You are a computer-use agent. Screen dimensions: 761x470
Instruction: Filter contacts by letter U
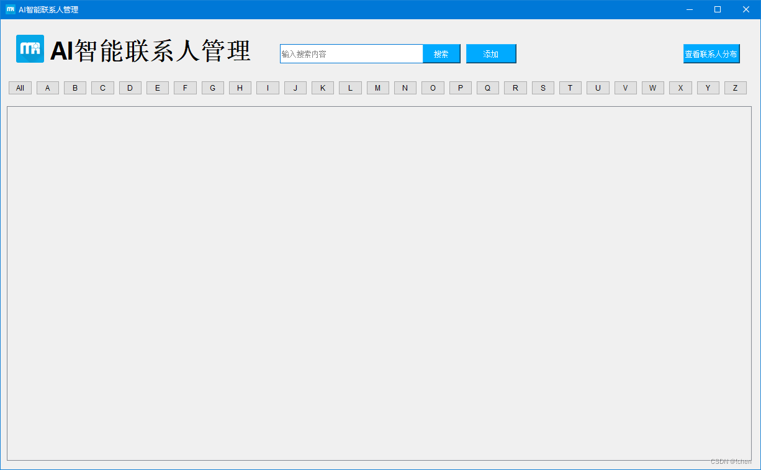click(598, 88)
